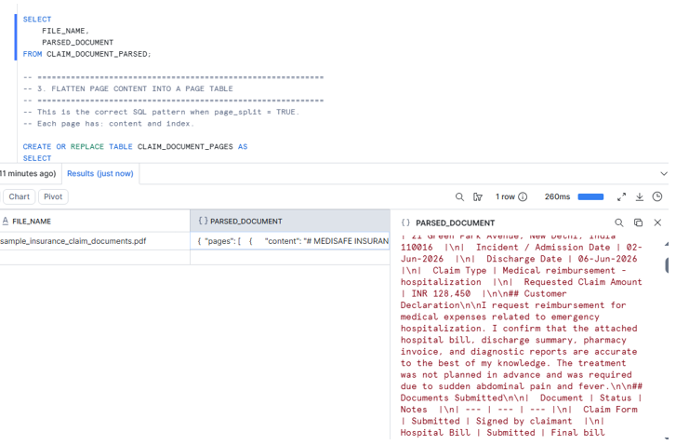
Task: Search the query results
Action: click(x=459, y=197)
